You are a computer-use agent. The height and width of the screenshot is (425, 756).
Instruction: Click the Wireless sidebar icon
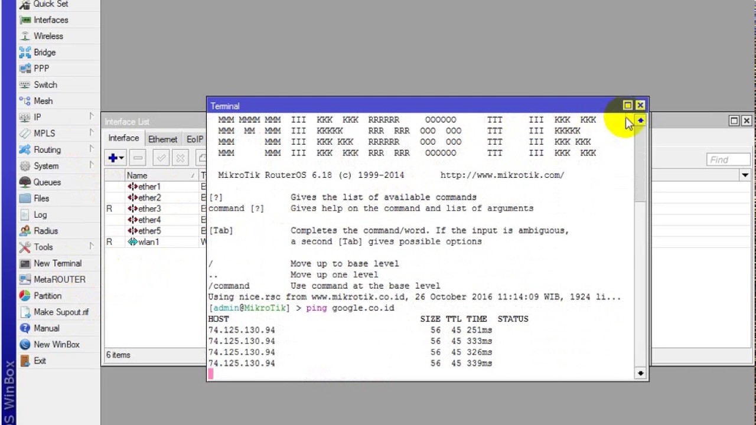point(24,36)
